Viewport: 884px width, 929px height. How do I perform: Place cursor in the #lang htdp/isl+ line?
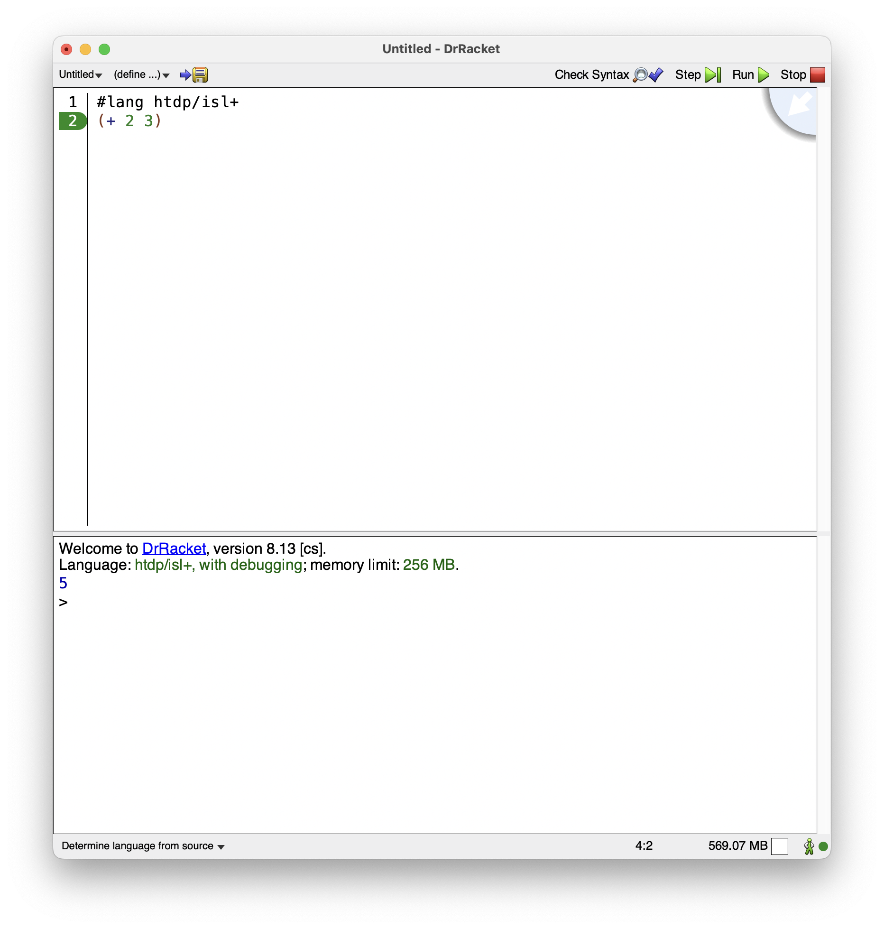[168, 102]
